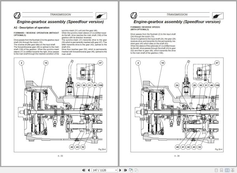Image resolution: width=237 pixels, height=173 pixels.
Task: Click callout 10 in left diagram
Action: [46, 63]
